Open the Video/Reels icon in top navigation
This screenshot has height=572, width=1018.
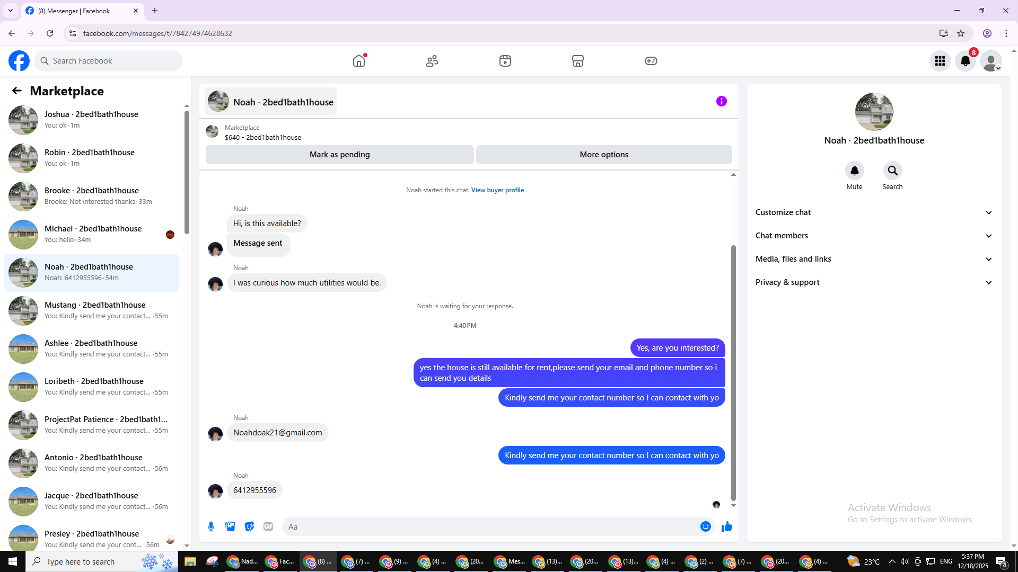coord(505,61)
